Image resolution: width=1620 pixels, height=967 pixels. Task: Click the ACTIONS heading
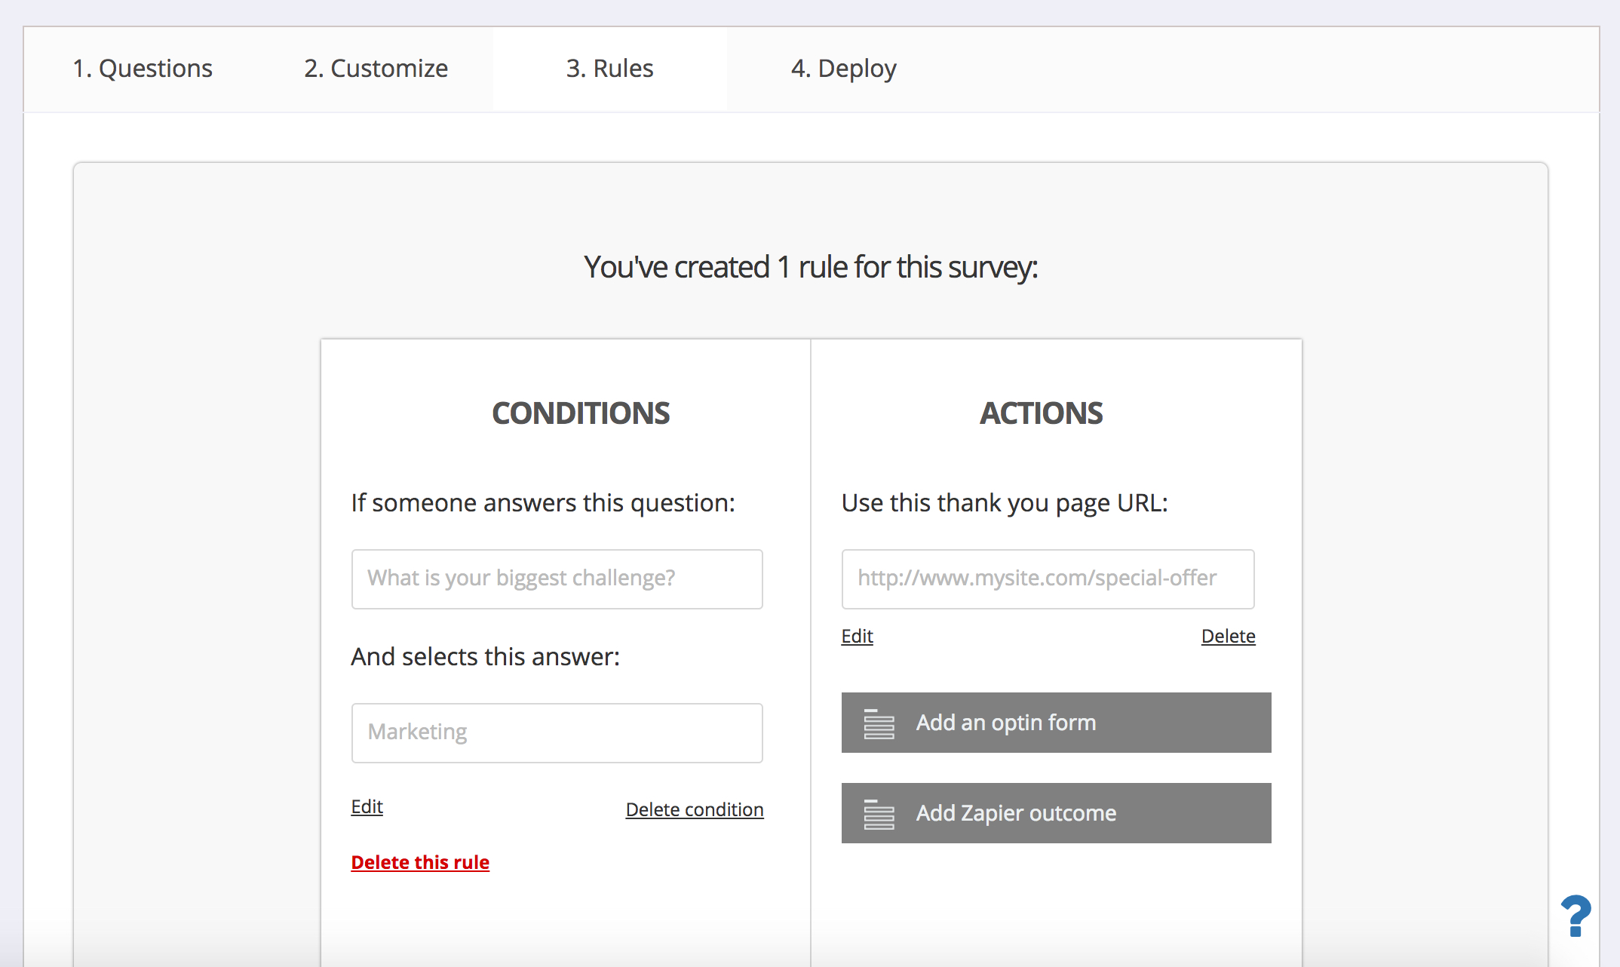1041,413
